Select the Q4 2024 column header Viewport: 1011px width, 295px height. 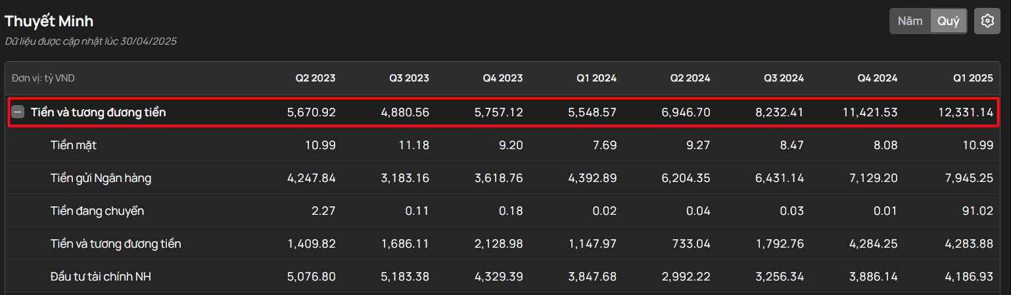click(x=877, y=78)
